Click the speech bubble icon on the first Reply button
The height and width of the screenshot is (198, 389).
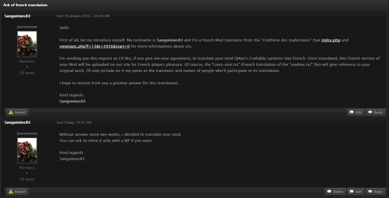pos(370,112)
